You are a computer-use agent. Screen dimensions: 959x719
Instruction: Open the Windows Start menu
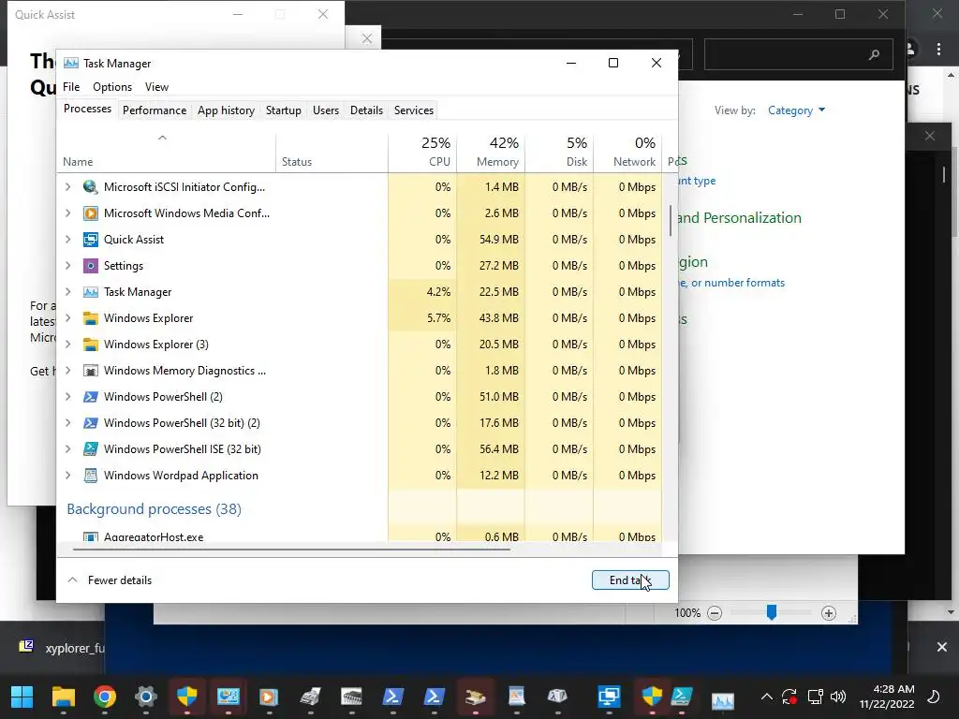coord(22,697)
